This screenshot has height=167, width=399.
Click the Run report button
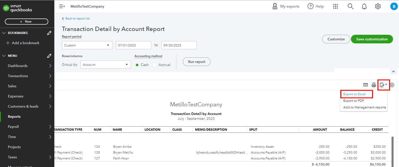[x=197, y=62]
